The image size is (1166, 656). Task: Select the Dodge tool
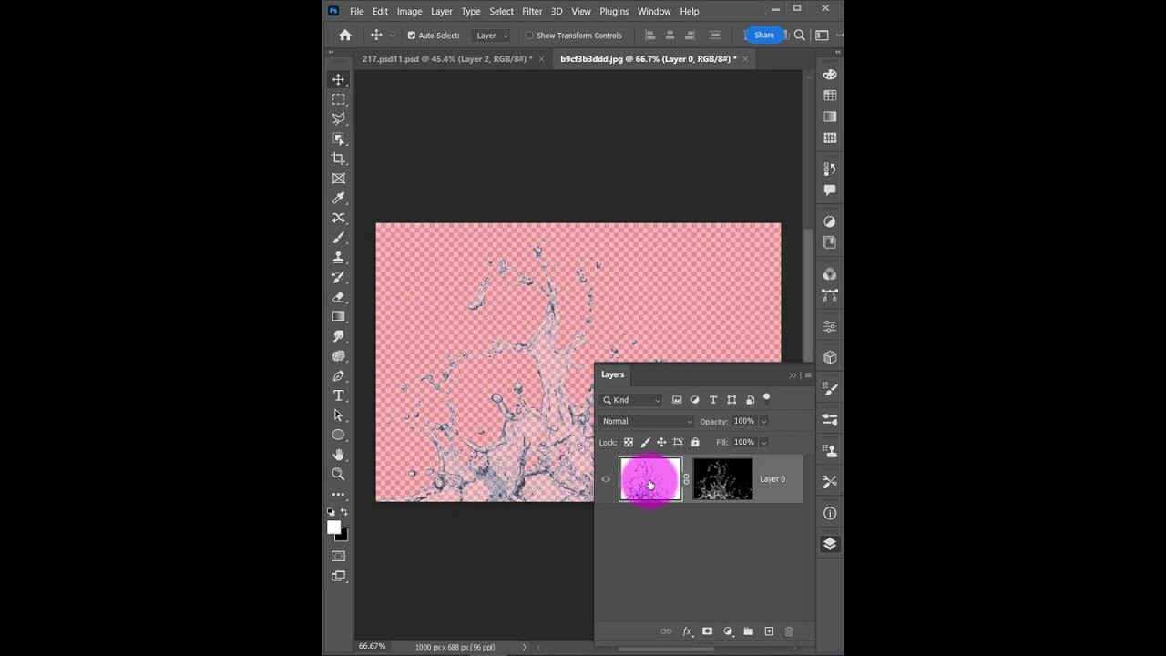point(339,356)
